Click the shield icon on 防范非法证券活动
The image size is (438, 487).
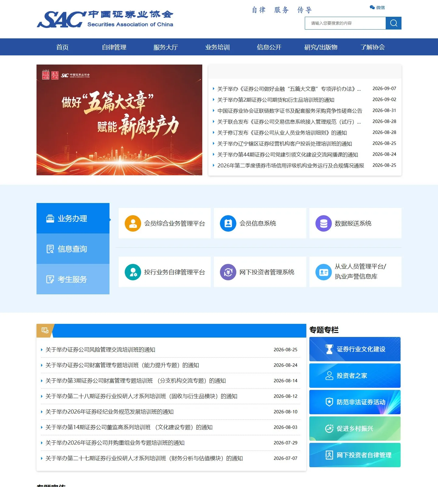[329, 402]
